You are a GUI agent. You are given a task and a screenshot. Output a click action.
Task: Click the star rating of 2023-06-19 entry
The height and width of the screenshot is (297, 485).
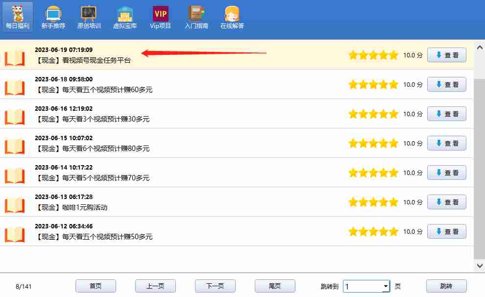tap(373, 55)
